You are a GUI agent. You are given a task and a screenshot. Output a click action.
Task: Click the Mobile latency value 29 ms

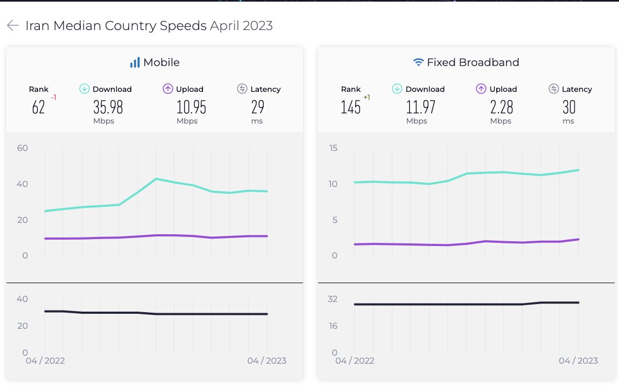(x=257, y=107)
